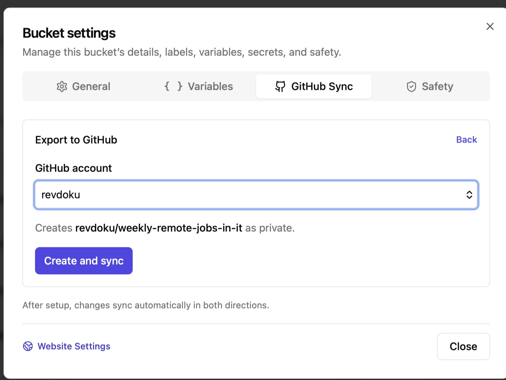506x380 pixels.
Task: Close the Bucket settings dialog with the X icon
Action: pyautogui.click(x=490, y=27)
